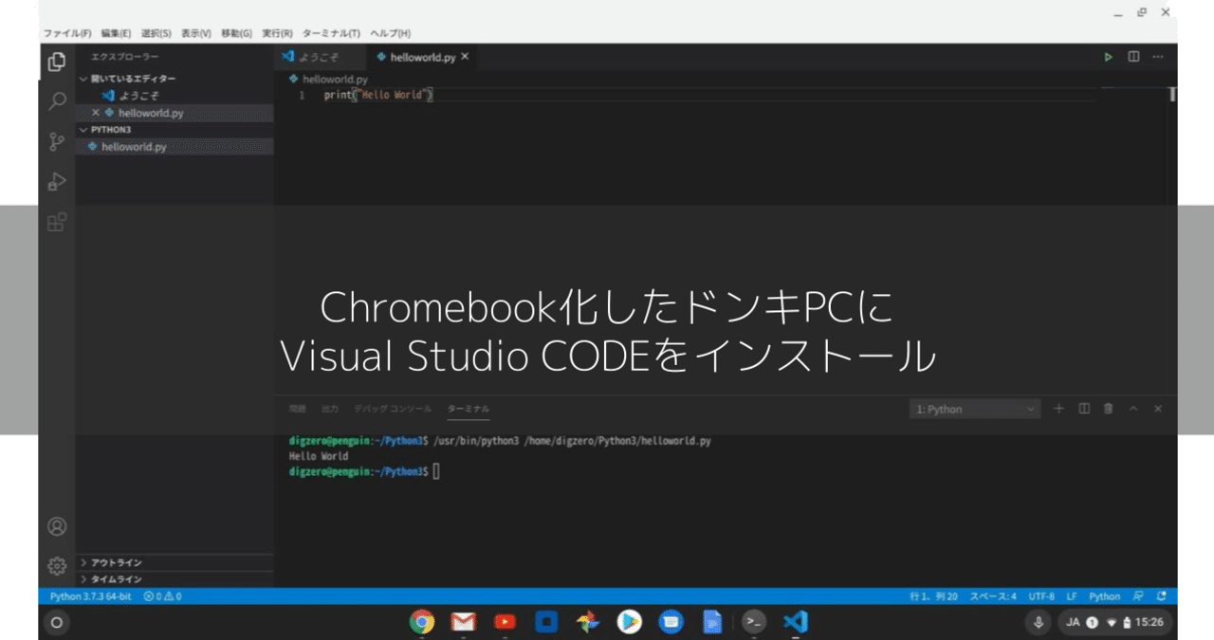The image size is (1214, 640).
Task: Run the Python file with the green play icon
Action: point(1108,57)
